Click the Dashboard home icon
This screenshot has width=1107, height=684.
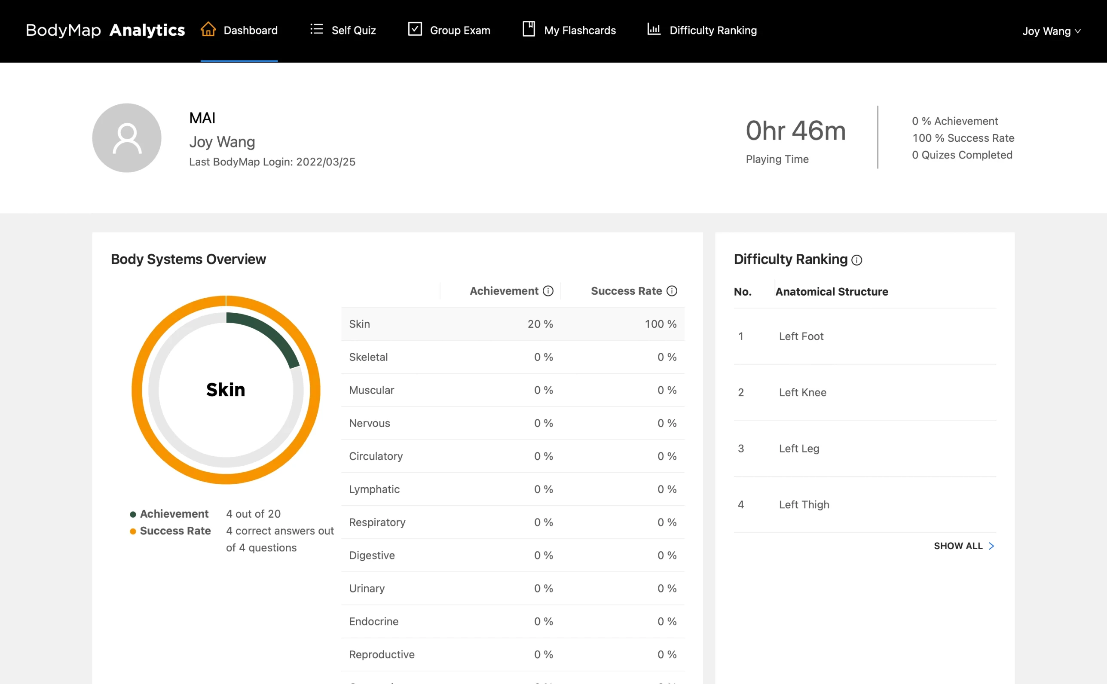point(208,29)
